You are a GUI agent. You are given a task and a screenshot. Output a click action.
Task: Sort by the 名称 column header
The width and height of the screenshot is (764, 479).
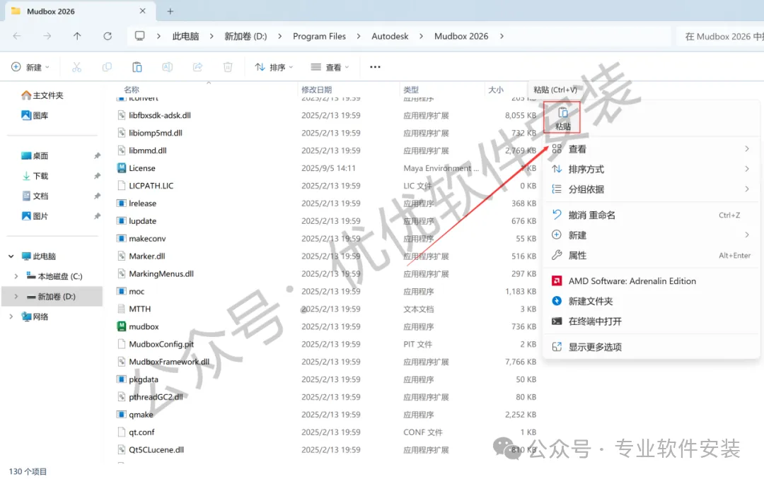132,90
